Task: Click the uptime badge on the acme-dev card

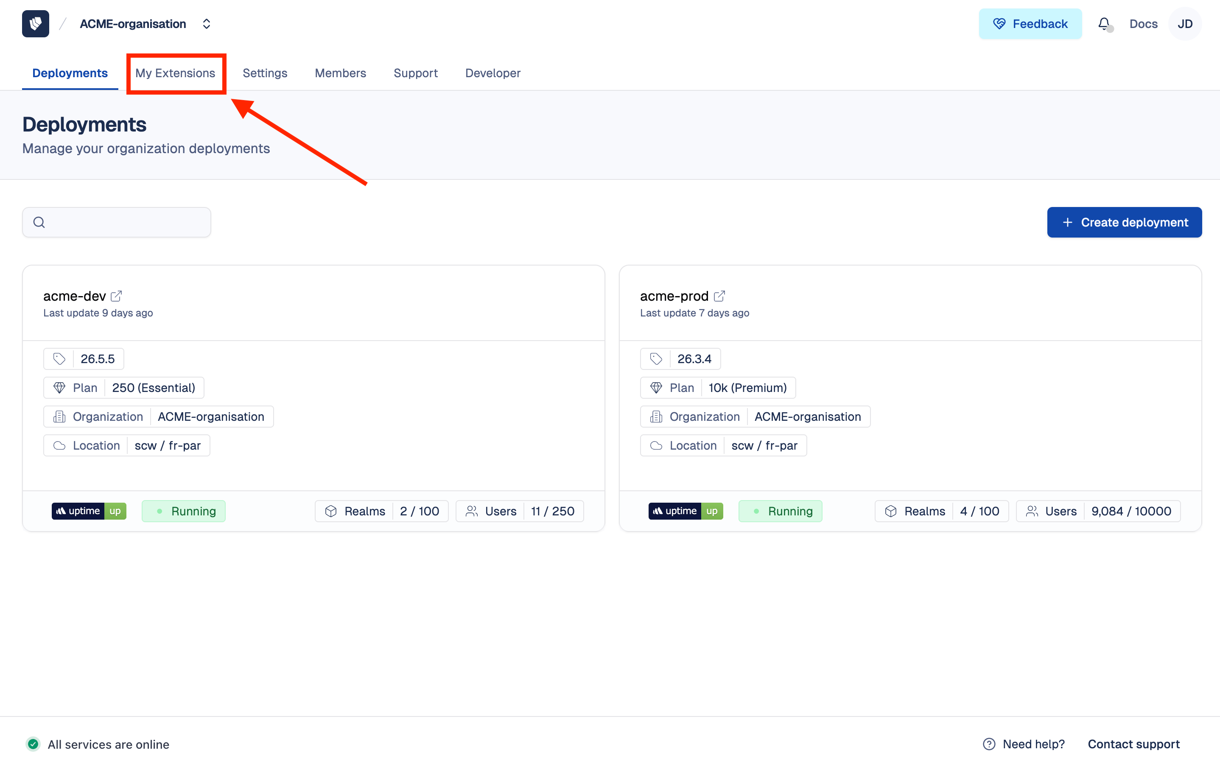Action: [x=89, y=511]
